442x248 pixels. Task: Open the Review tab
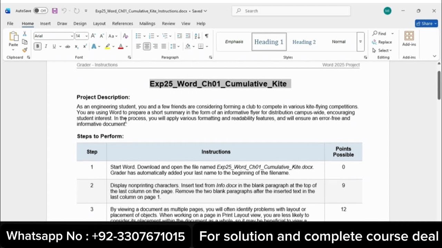[x=169, y=23]
